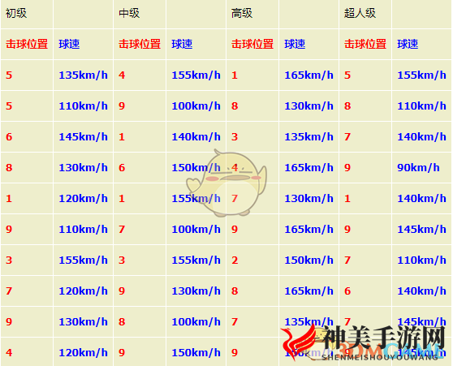Click 135km/h beside 高级 hit position 3
This screenshot has height=366, width=453.
pyautogui.click(x=308, y=136)
